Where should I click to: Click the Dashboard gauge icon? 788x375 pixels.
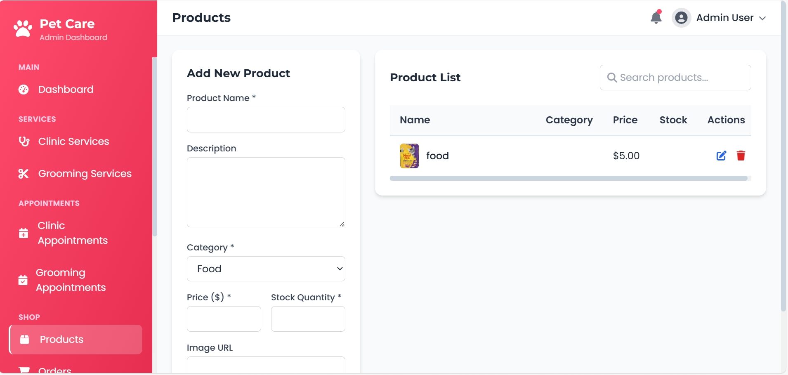[24, 90]
